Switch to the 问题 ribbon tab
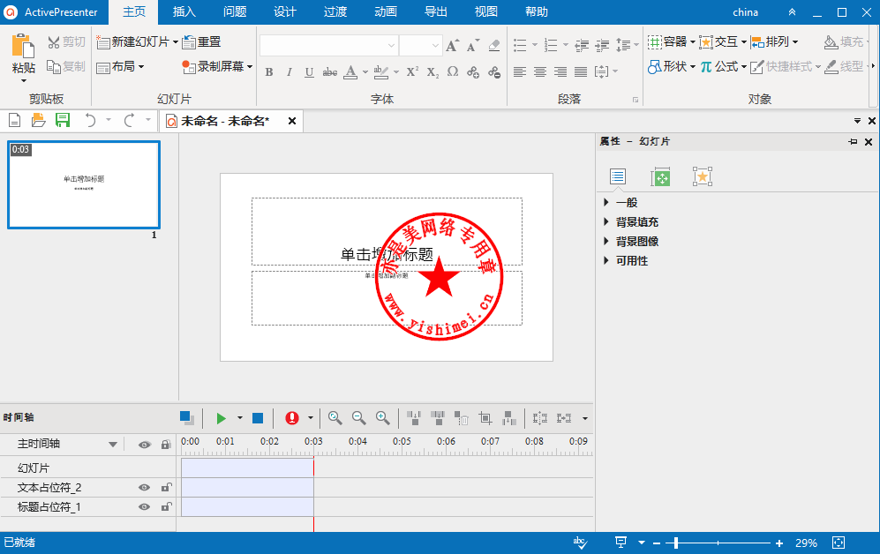The height and width of the screenshot is (554, 880). pos(235,11)
